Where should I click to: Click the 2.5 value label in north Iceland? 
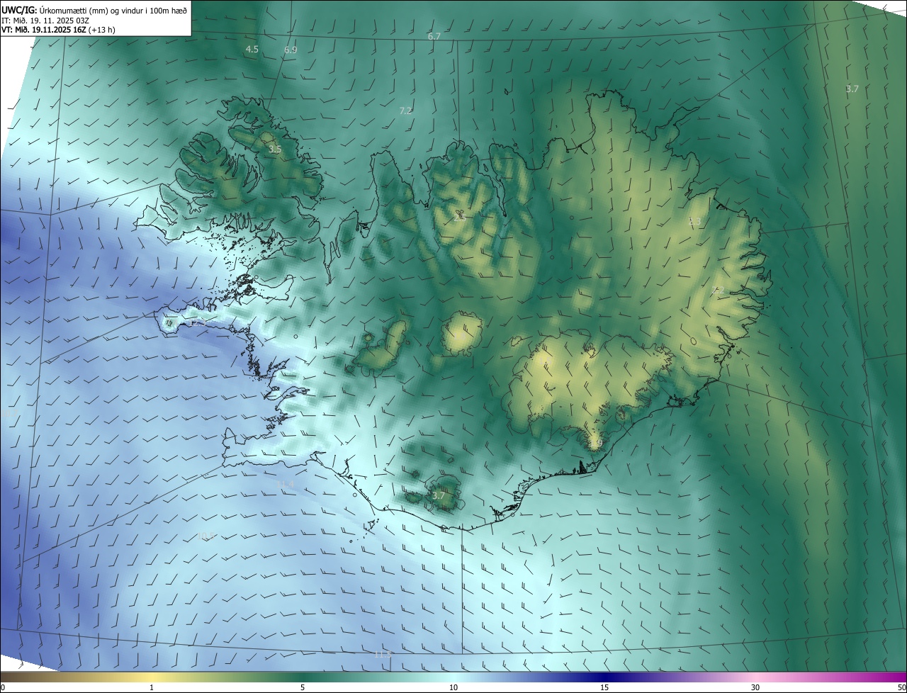pyautogui.click(x=459, y=216)
